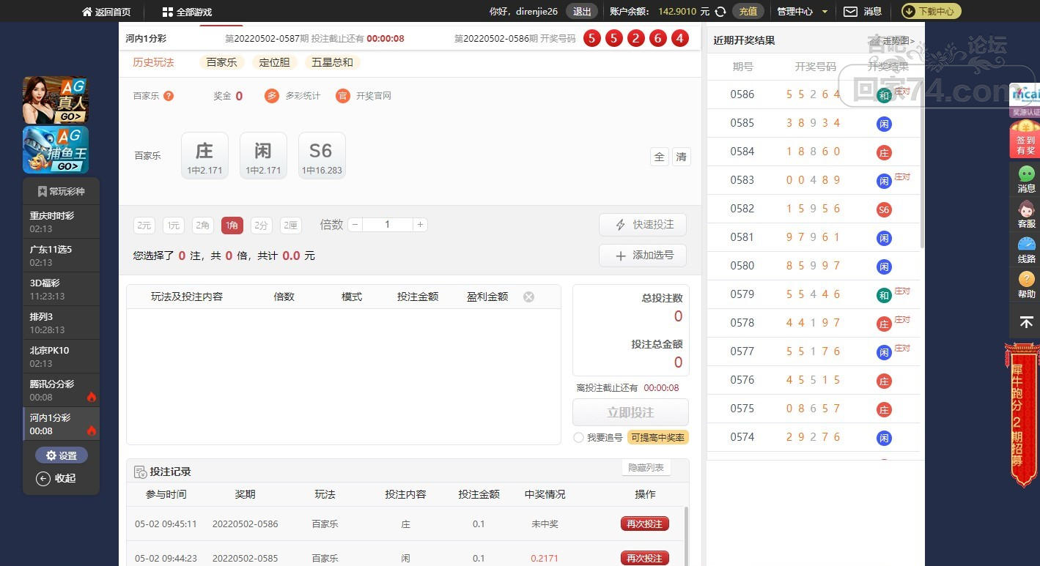Clear bet list with the X icon

(x=528, y=297)
